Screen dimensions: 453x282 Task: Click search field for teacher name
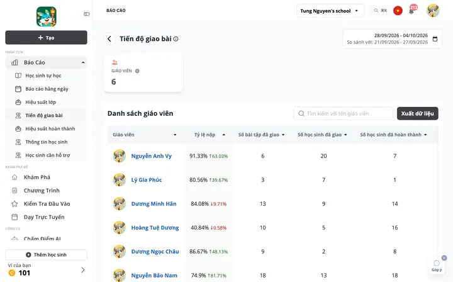click(344, 113)
